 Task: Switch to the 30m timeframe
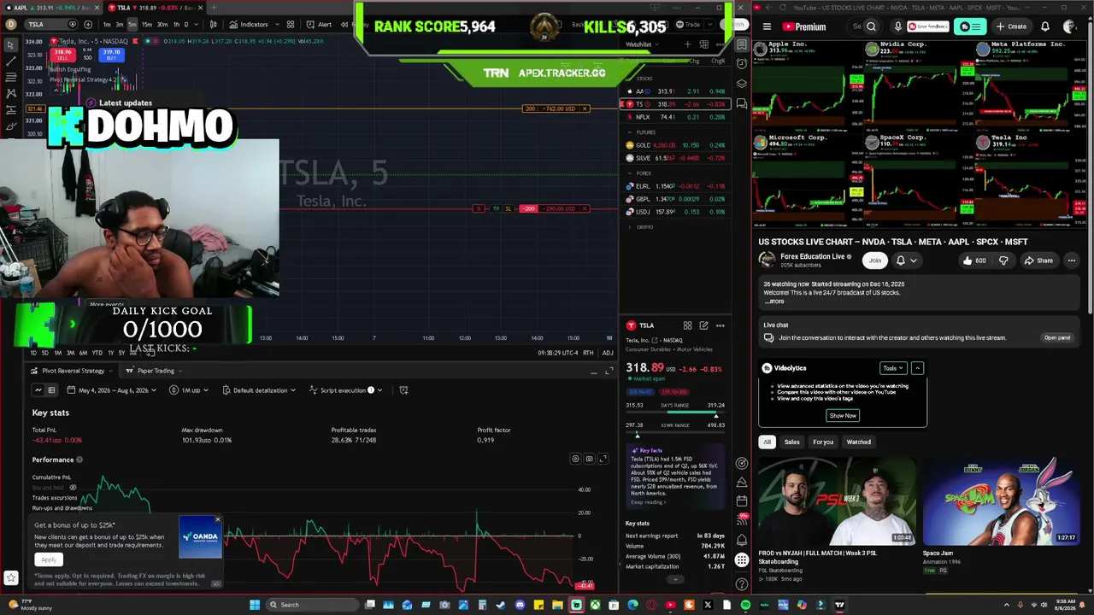coord(162,24)
